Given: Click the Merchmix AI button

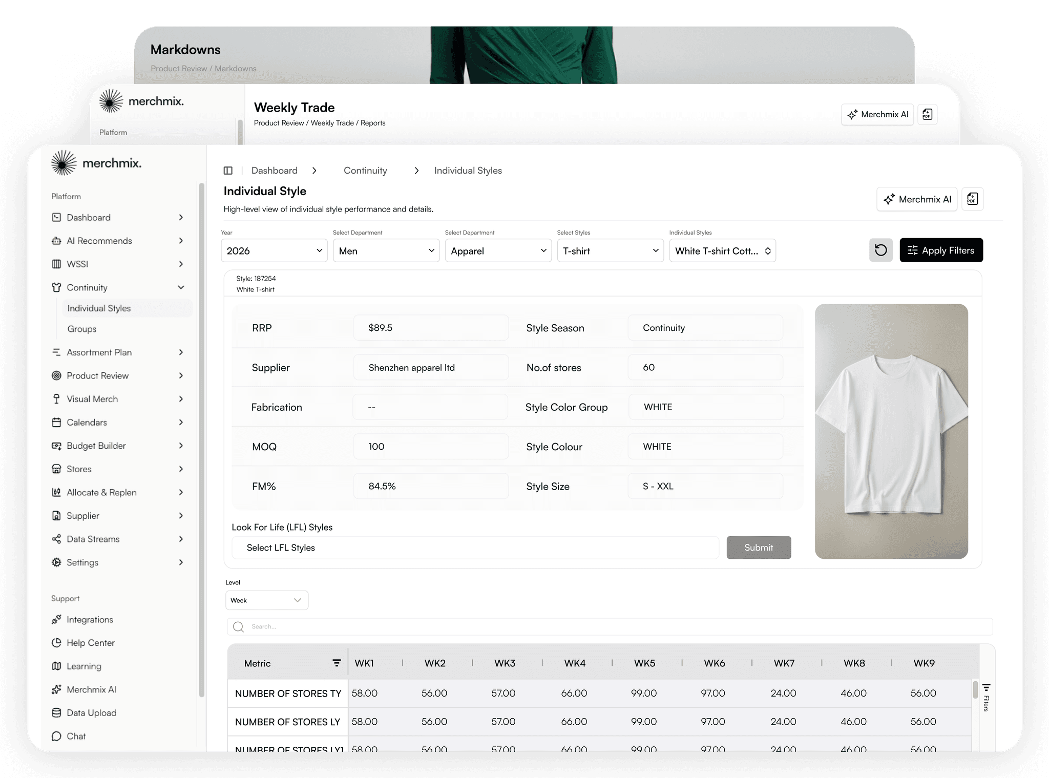Looking at the screenshot, I should [x=917, y=199].
